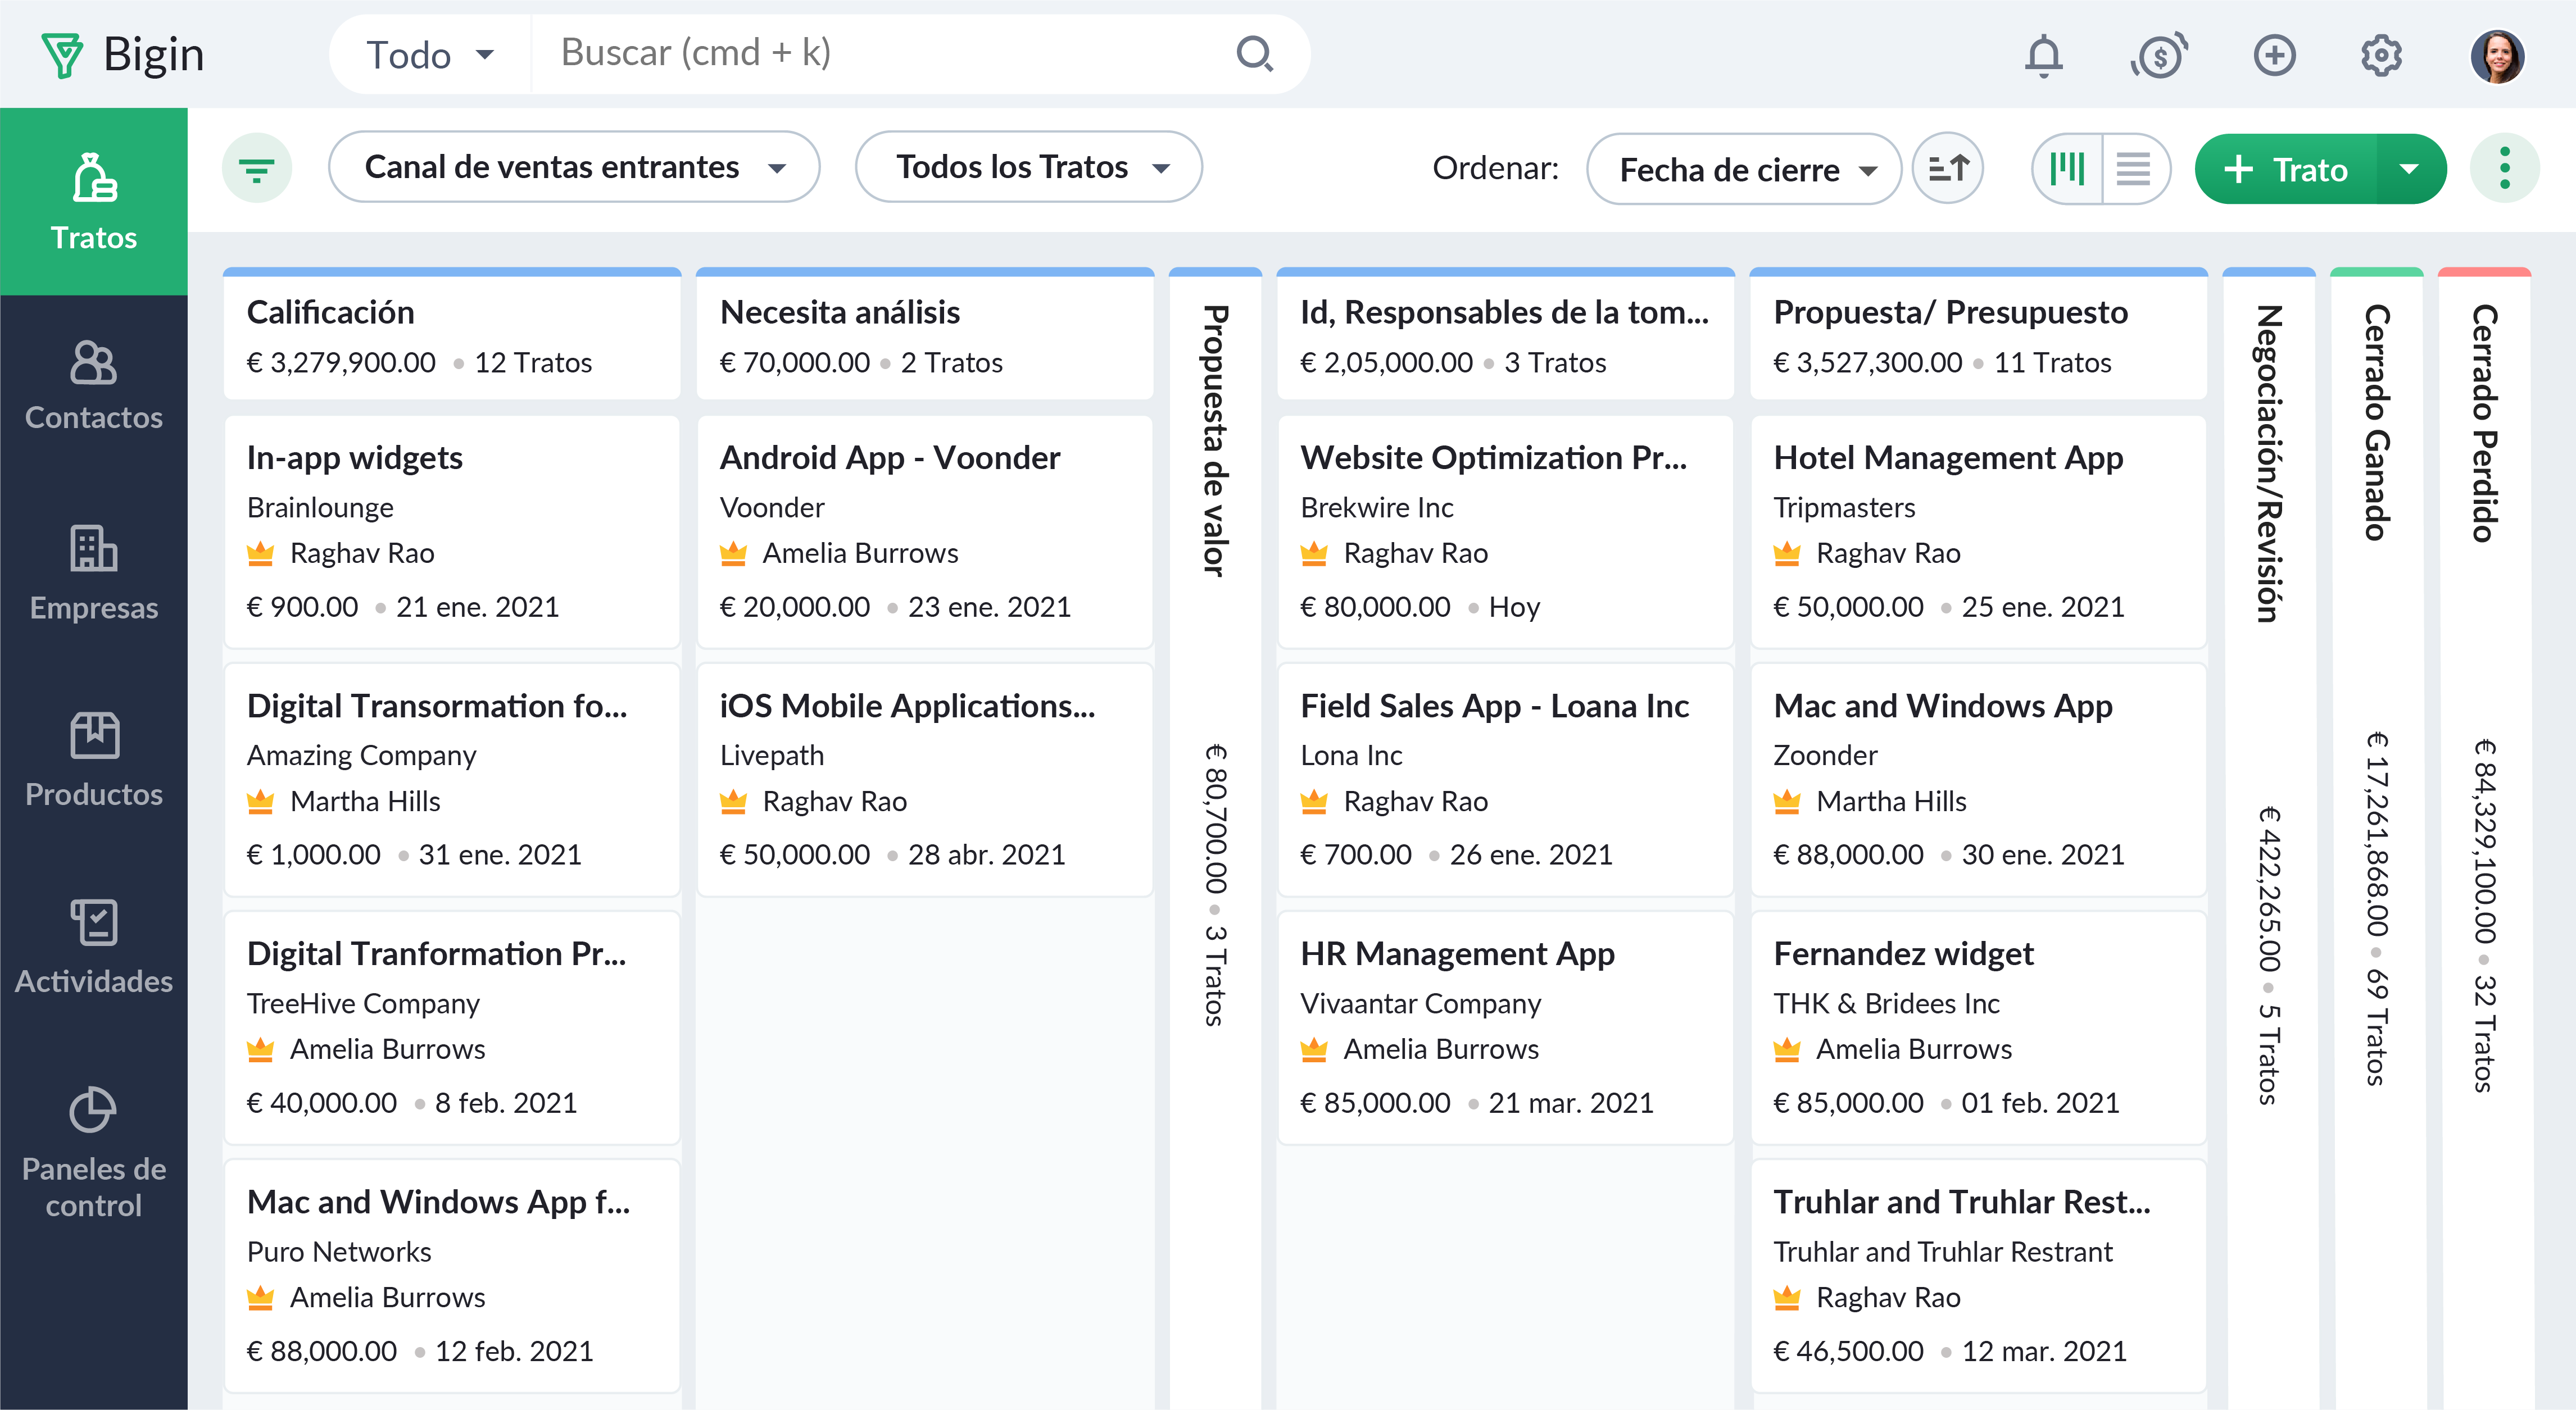Screen dimensions: 2576x1410
Task: Click the + Trato button
Action: [2286, 169]
